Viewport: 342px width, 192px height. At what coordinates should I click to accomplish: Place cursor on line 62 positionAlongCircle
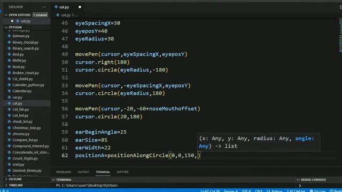coord(138,155)
